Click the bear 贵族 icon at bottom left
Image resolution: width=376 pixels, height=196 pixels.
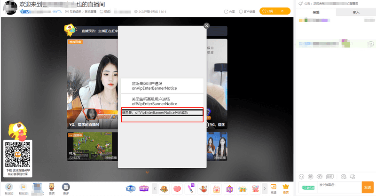pyautogui.click(x=52, y=189)
